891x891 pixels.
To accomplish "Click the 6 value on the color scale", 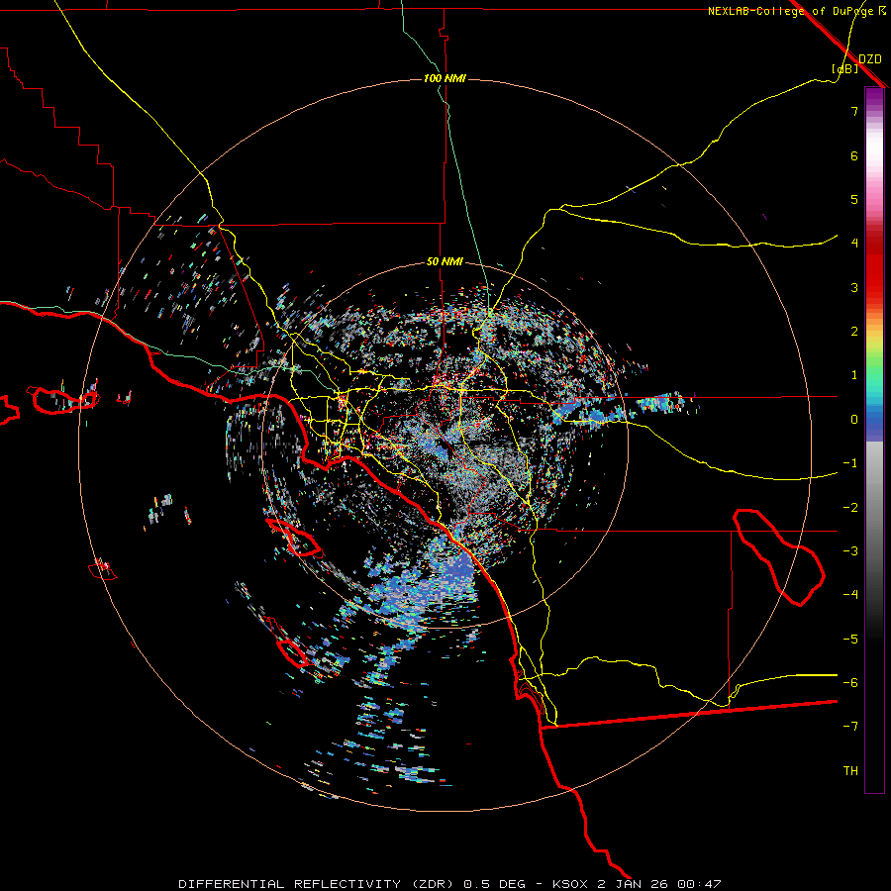I will point(854,155).
